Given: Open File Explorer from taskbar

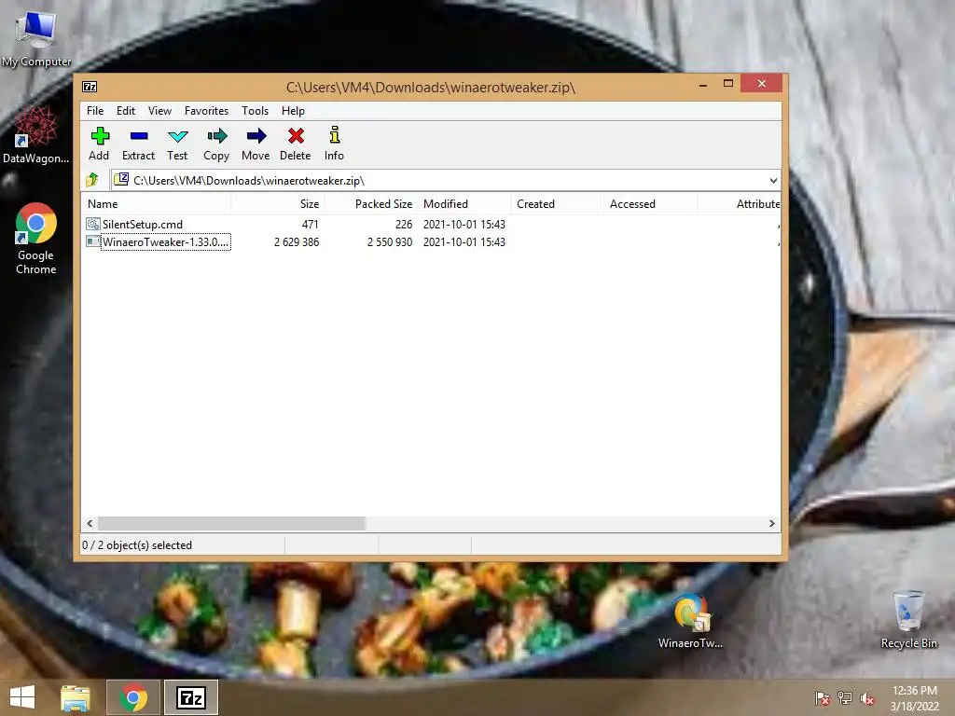Looking at the screenshot, I should pyautogui.click(x=76, y=697).
